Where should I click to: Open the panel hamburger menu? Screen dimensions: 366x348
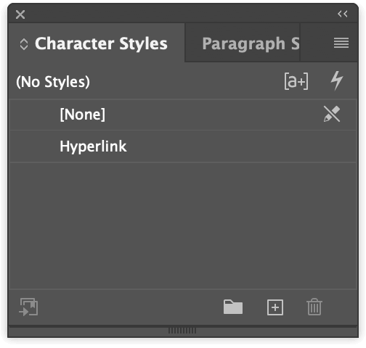[341, 43]
